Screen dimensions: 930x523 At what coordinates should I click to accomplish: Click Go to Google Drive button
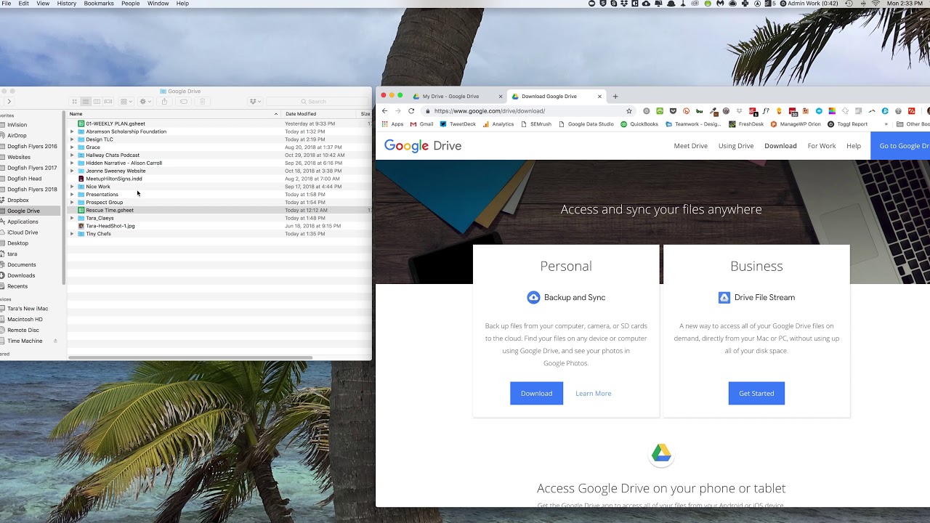click(x=900, y=146)
